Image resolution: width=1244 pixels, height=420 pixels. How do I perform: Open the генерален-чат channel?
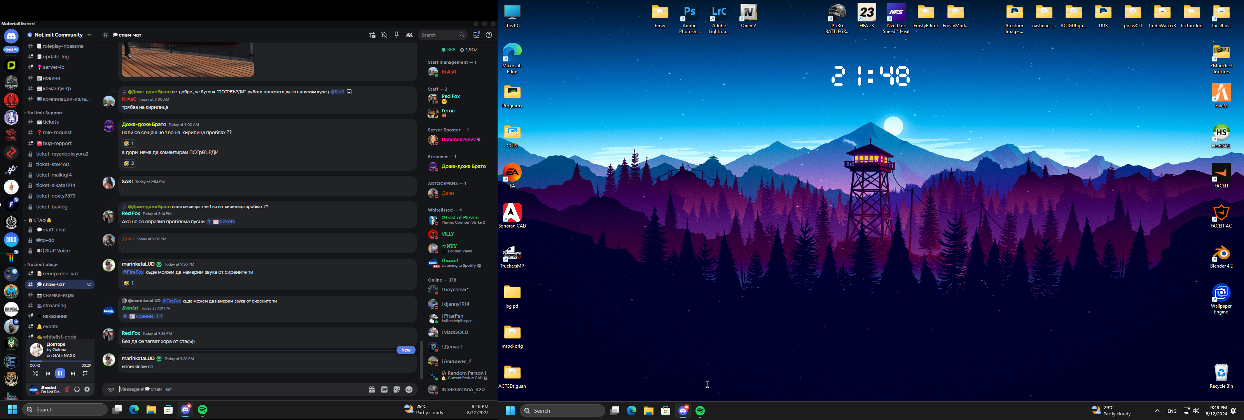coord(58,274)
